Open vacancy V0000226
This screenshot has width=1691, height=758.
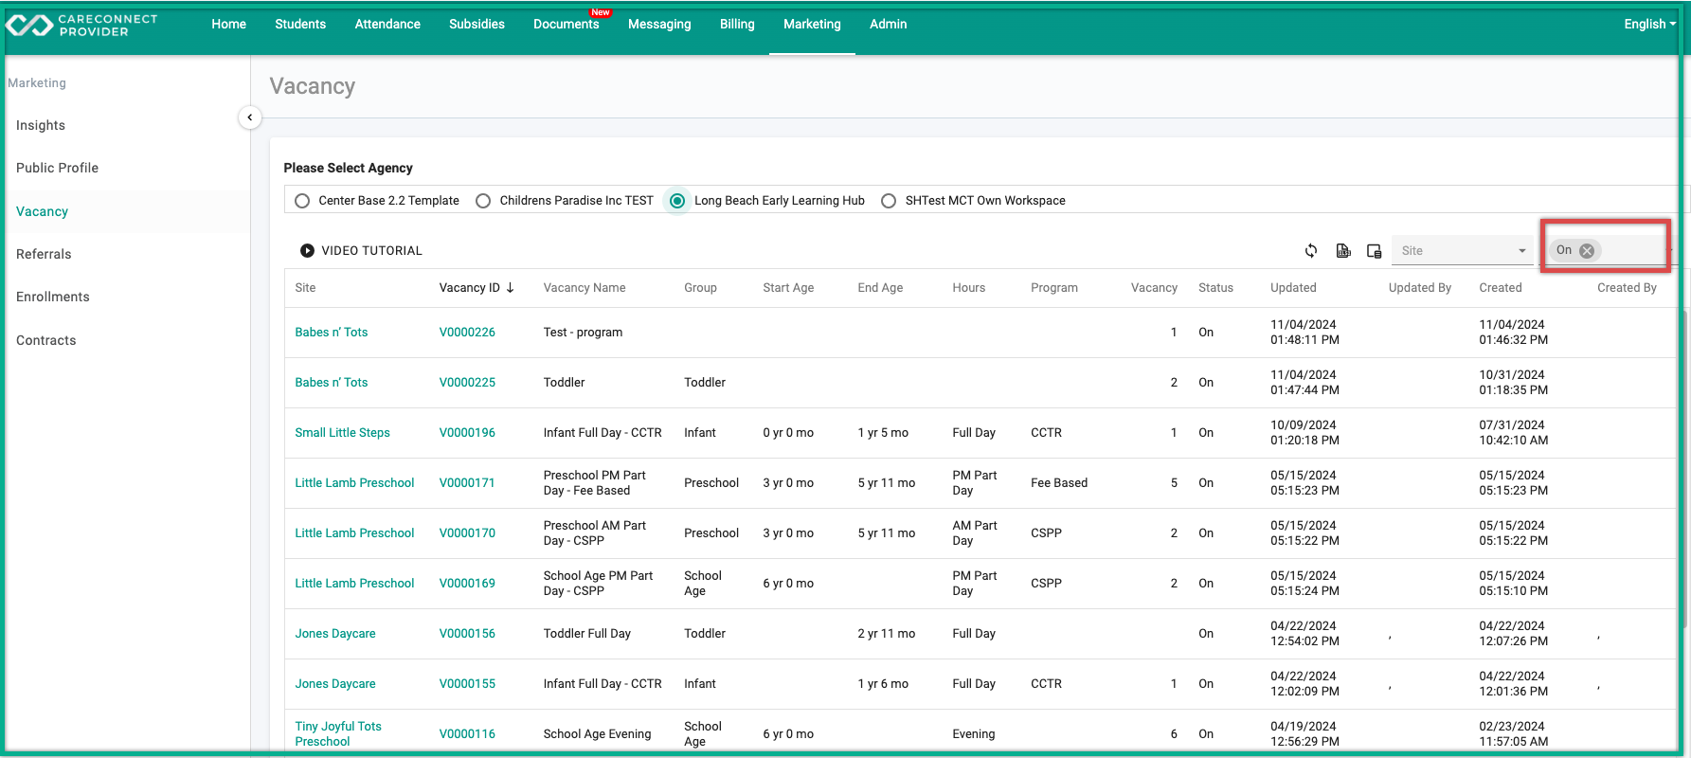467,333
